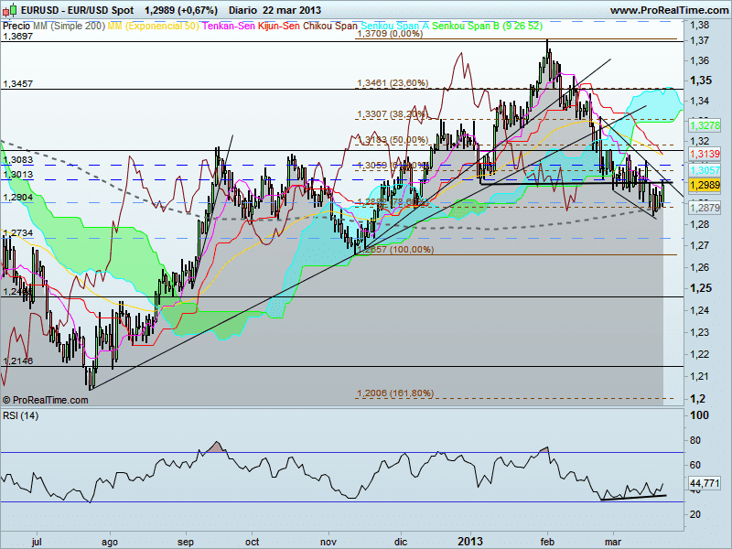Click the Kijun-Sen legend label

click(x=279, y=27)
